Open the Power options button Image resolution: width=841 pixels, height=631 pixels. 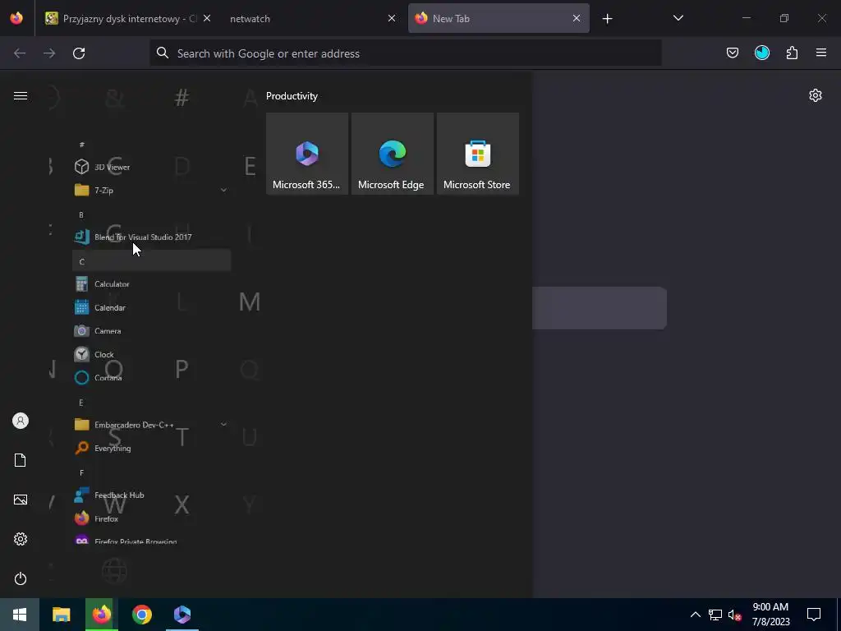click(21, 578)
